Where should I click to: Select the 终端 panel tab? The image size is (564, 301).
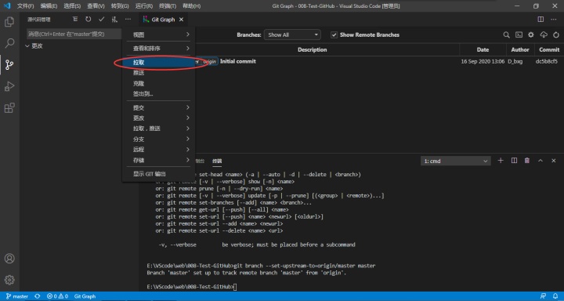click(217, 161)
